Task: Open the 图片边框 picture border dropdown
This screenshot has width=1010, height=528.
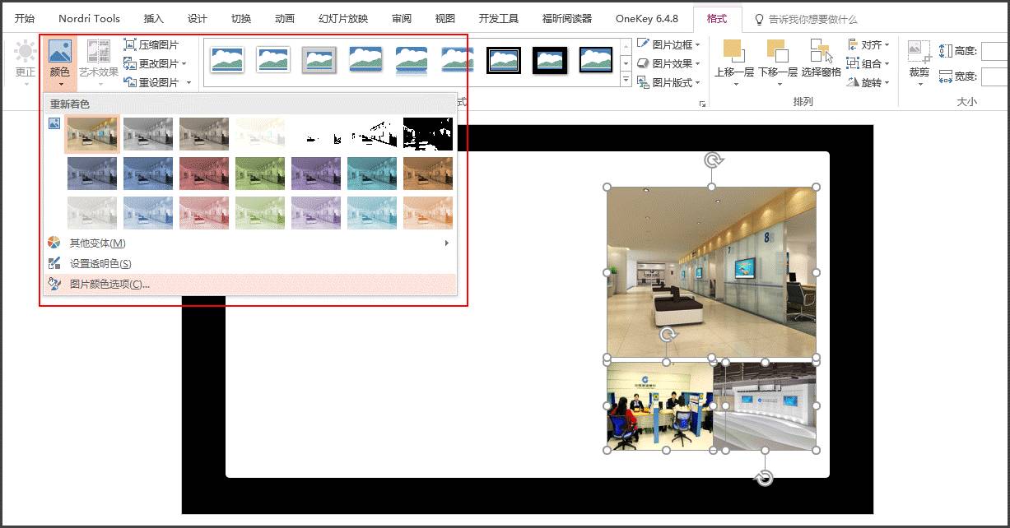Action: click(668, 44)
